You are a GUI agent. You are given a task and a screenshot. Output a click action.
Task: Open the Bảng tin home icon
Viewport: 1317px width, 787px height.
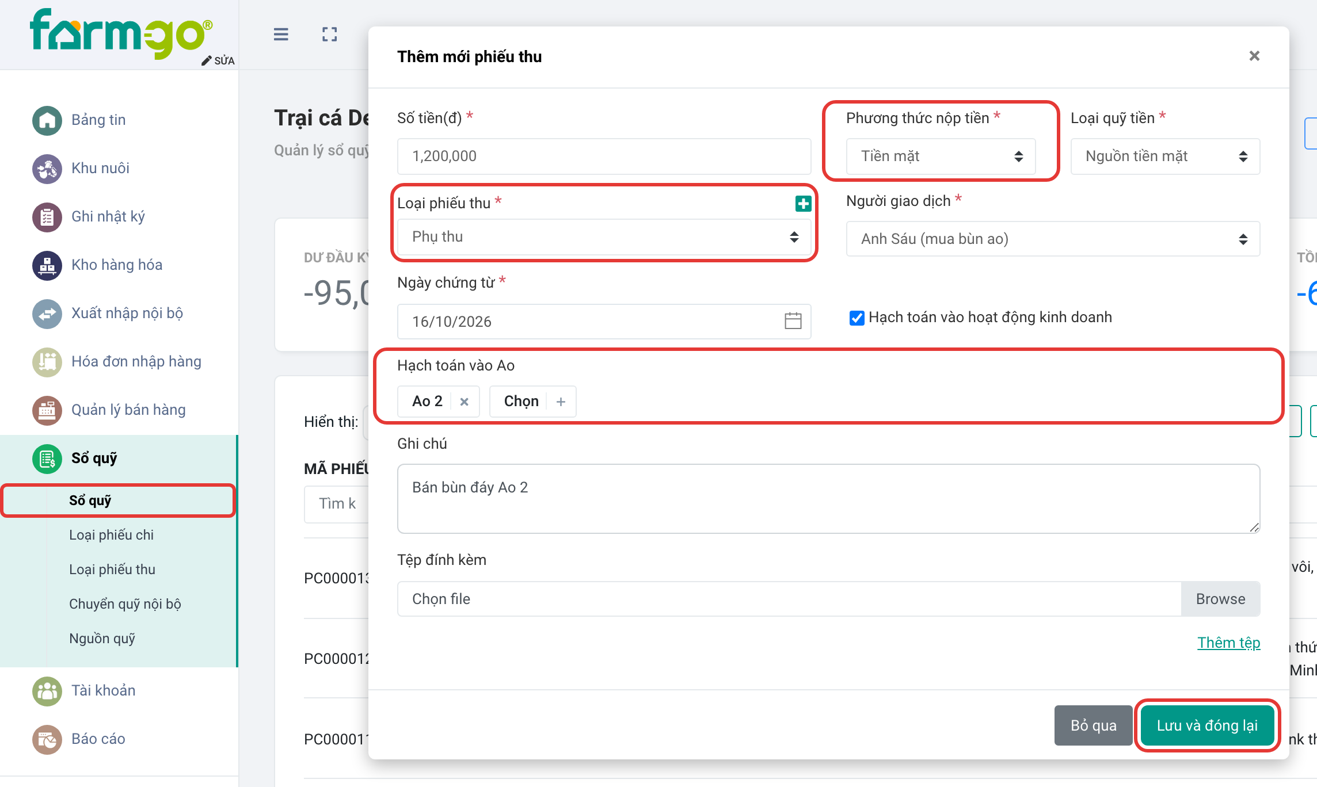click(x=47, y=120)
